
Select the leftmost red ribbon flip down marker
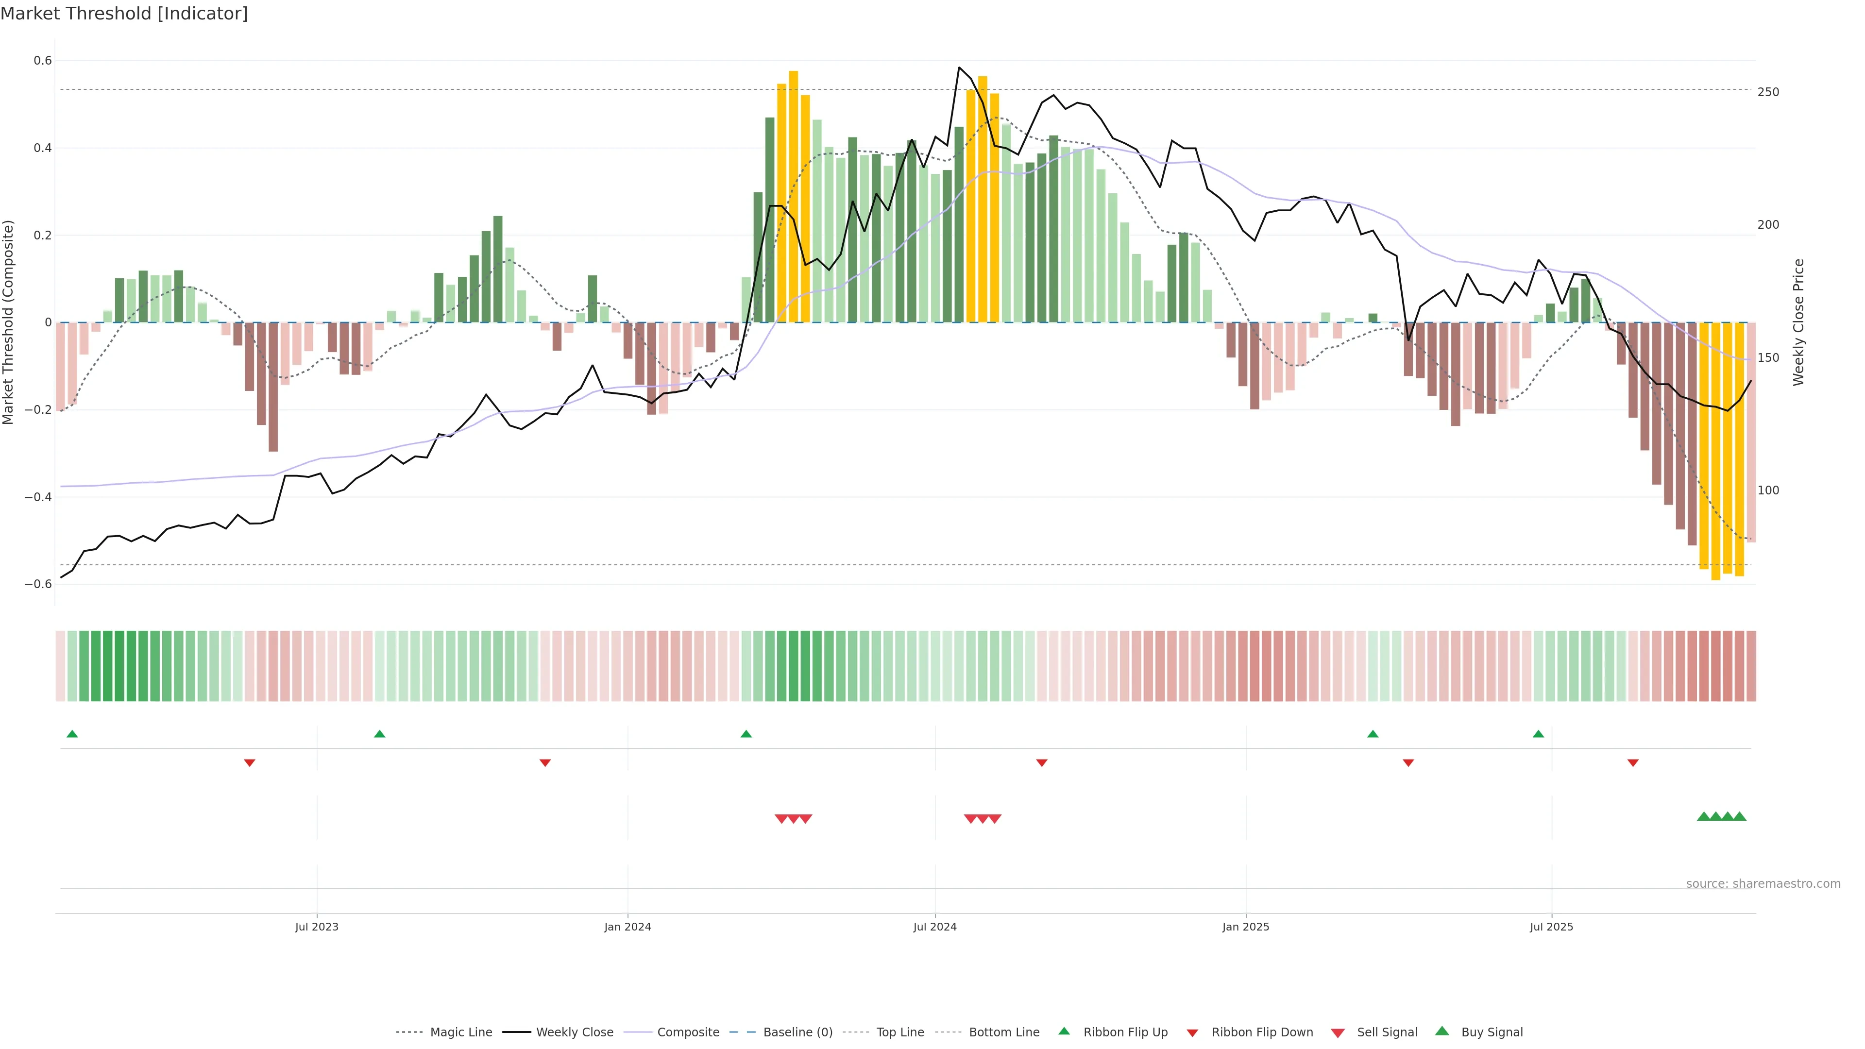coord(249,762)
